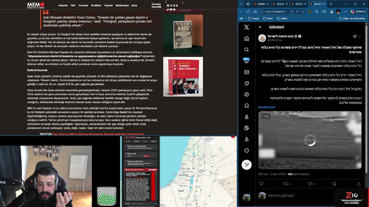Click the Sohbet et Copilot button

pyautogui.click(x=358, y=11)
